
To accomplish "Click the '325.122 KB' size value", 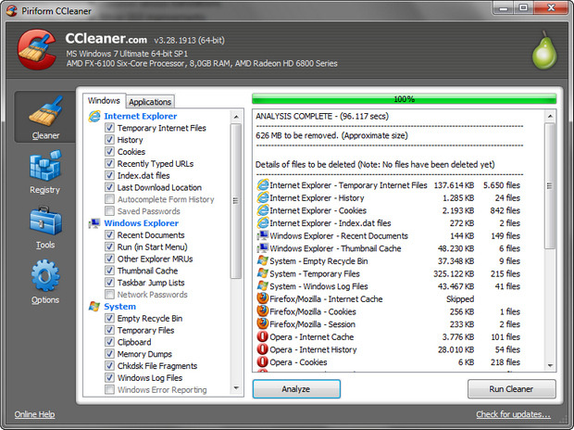I will (454, 273).
